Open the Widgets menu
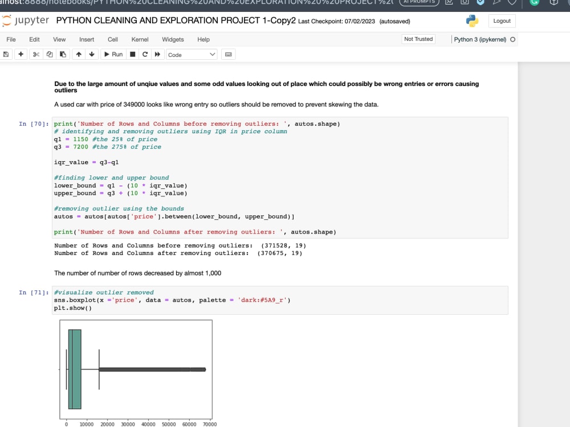Viewport: 570px width, 427px height. point(173,39)
